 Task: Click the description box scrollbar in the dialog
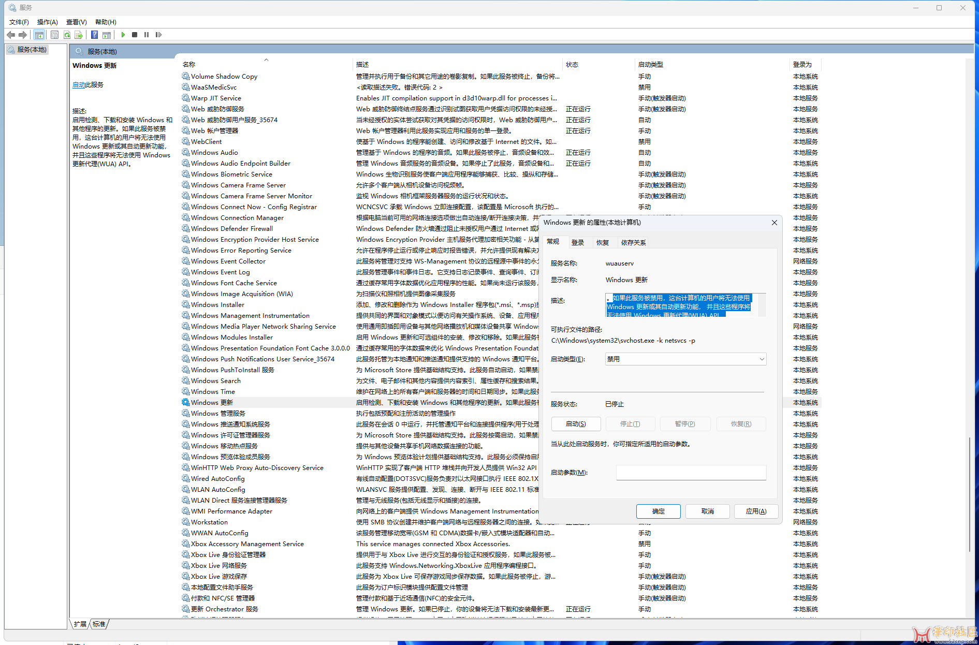coord(762,305)
